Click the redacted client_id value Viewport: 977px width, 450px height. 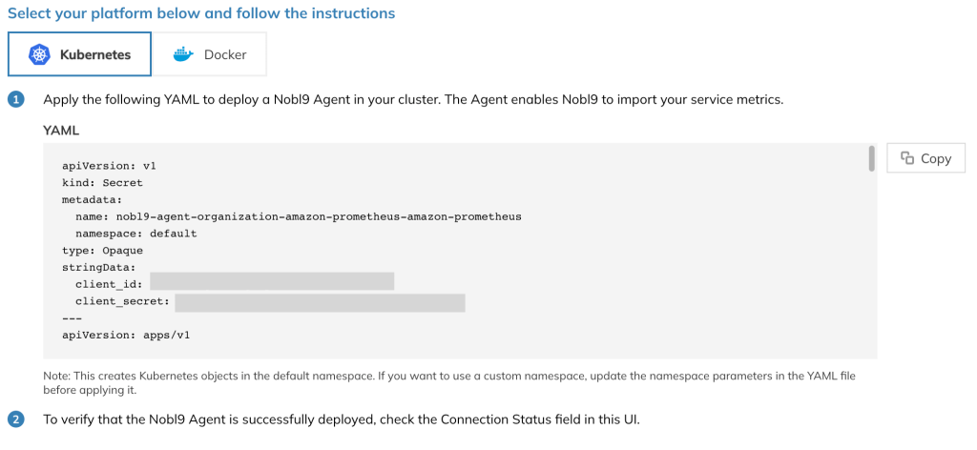(272, 281)
